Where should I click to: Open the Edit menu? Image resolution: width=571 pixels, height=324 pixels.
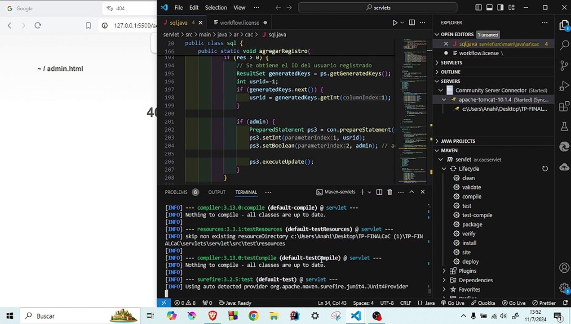pos(194,8)
